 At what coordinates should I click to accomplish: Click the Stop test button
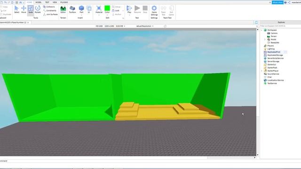coord(145,9)
